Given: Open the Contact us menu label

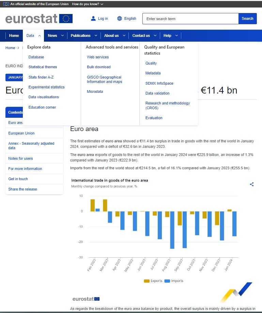Looking at the screenshot, I should coord(141,35).
